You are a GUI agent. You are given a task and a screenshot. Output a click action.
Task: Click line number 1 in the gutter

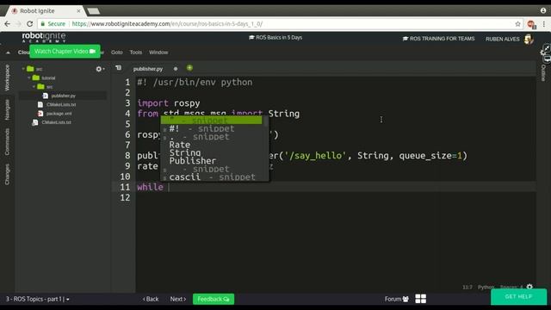point(127,83)
